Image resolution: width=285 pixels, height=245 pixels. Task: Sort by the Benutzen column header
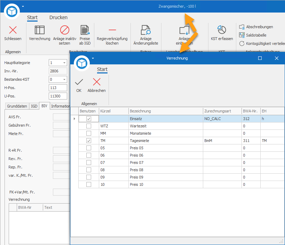88,111
